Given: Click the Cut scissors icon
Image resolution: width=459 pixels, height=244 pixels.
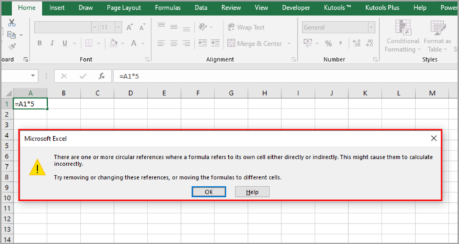Looking at the screenshot, I should pyautogui.click(x=12, y=23).
